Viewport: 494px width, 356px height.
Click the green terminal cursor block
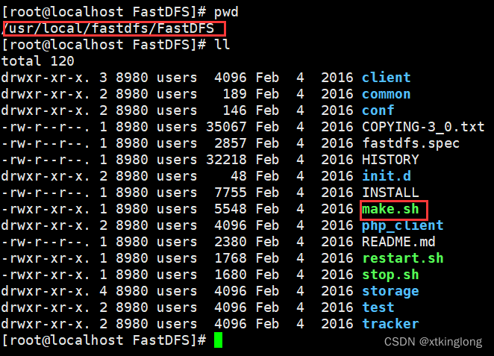(219, 340)
